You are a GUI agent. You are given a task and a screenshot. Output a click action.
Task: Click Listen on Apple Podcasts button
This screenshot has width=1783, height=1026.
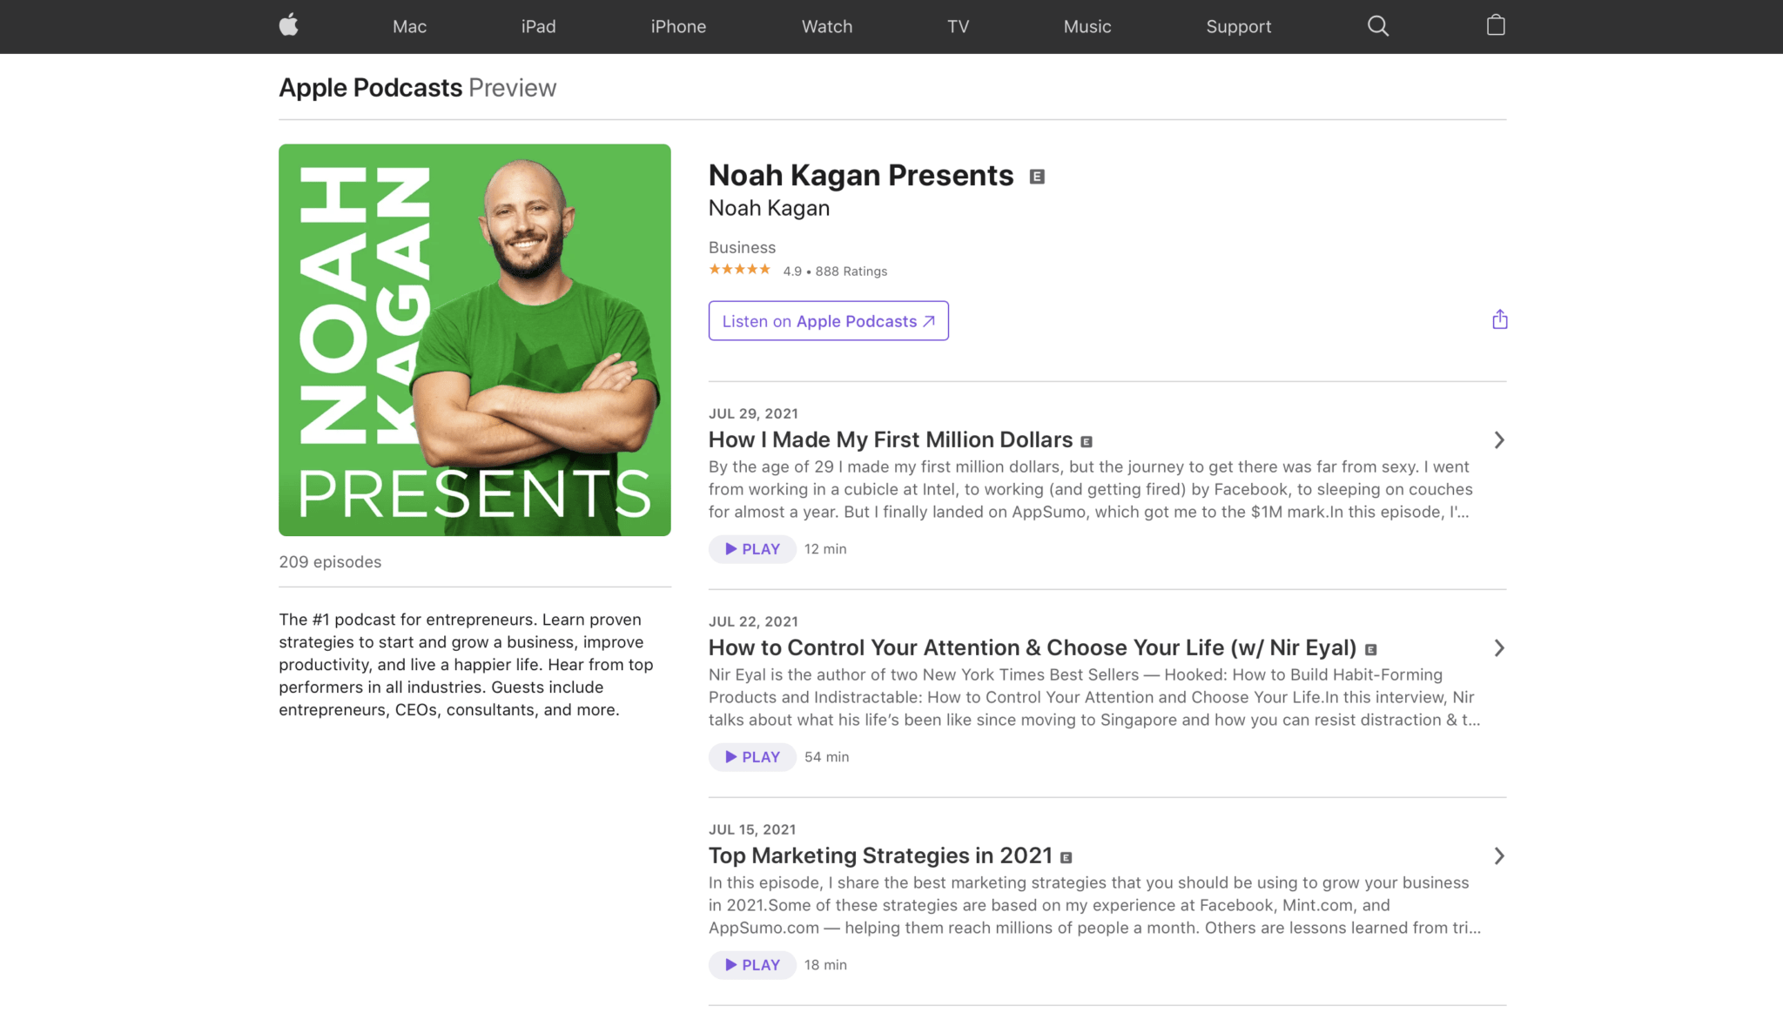[x=828, y=320]
